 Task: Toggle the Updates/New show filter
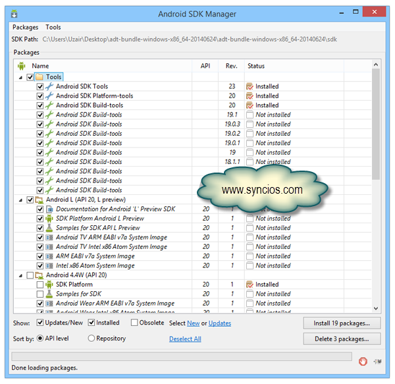tap(39, 323)
